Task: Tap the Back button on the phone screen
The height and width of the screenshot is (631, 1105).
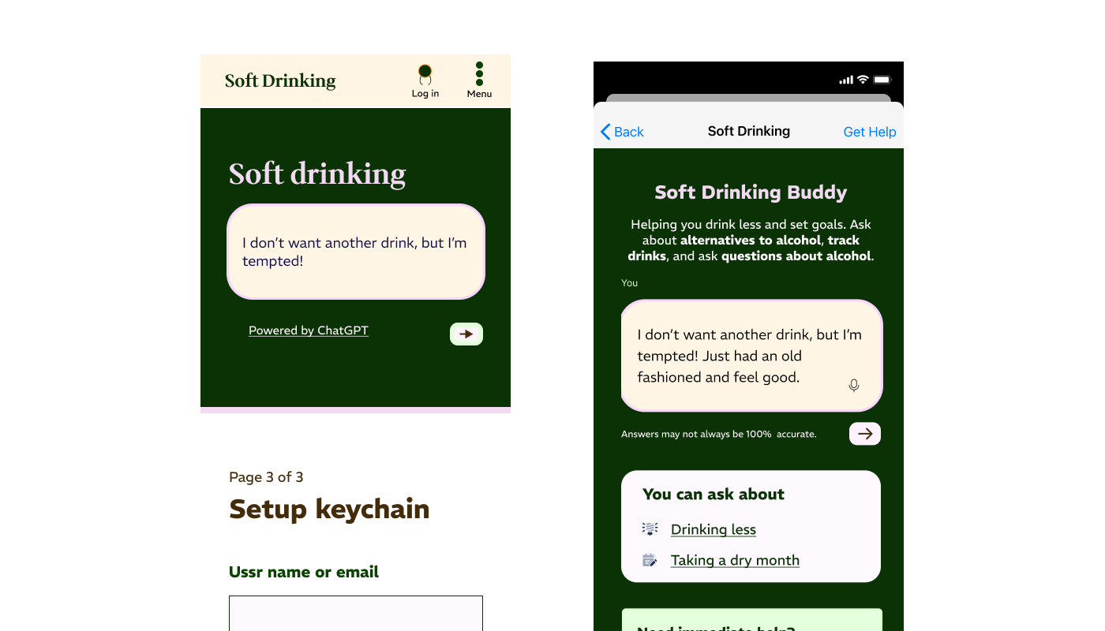Action: pos(623,132)
